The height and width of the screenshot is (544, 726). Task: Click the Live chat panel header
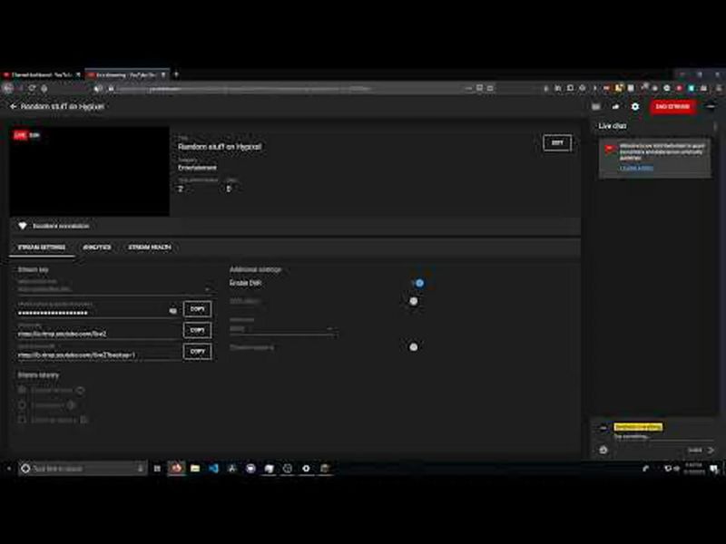(x=612, y=126)
